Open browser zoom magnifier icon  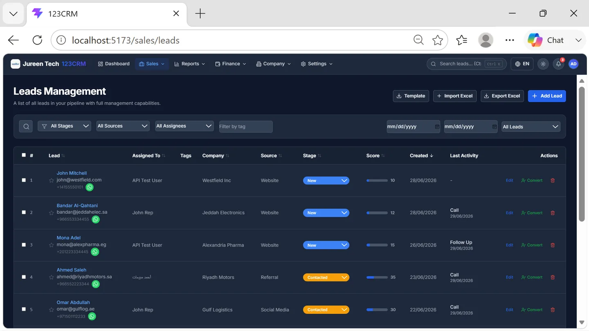pos(418,40)
